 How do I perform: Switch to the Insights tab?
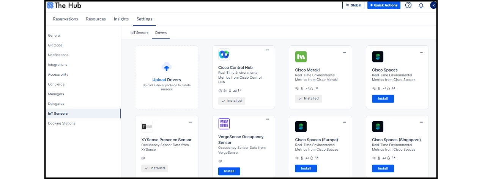[121, 19]
